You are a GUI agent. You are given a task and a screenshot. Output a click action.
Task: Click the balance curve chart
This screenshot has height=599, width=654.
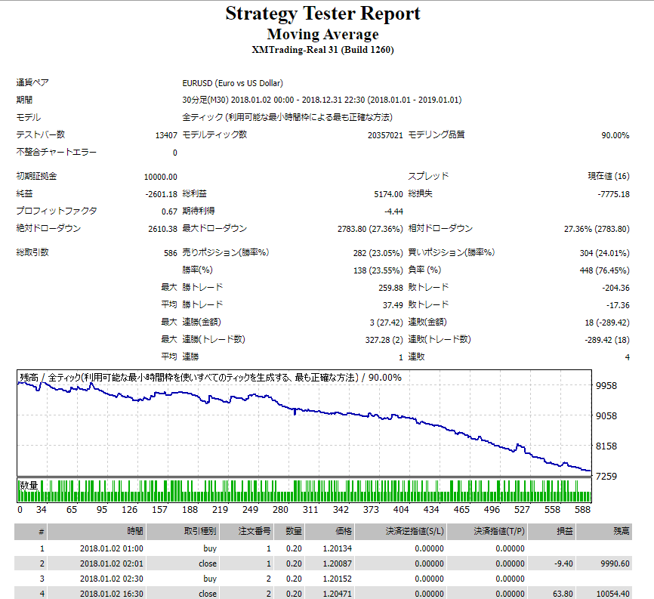click(304, 422)
